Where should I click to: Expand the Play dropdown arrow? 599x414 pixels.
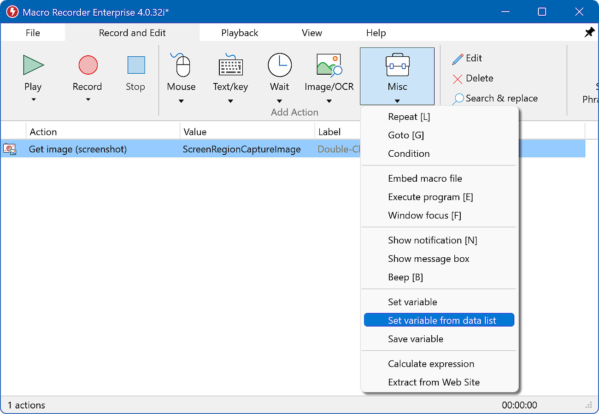point(33,100)
